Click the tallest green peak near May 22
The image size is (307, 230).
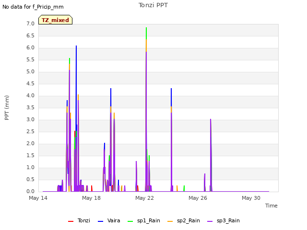[146, 32]
